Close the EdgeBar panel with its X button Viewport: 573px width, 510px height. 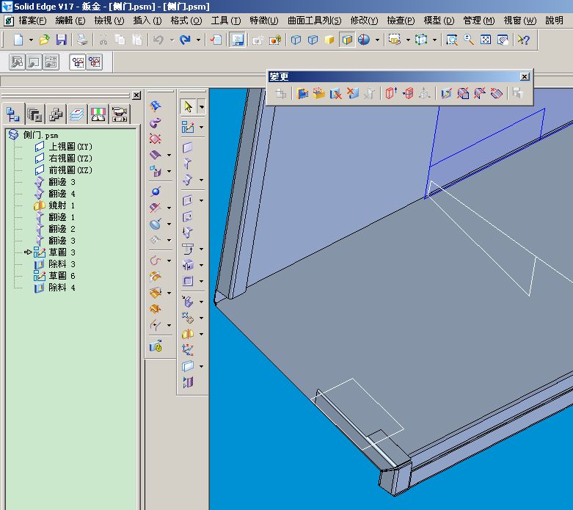(x=136, y=95)
